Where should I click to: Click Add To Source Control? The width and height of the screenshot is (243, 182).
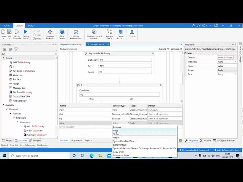[227, 150]
